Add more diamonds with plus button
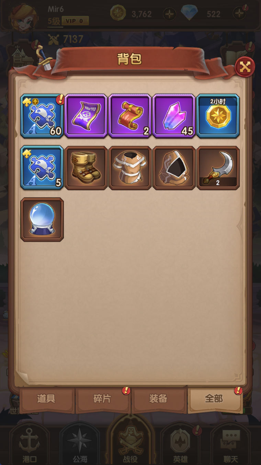Screen dimensions: 261x465 point(239,14)
